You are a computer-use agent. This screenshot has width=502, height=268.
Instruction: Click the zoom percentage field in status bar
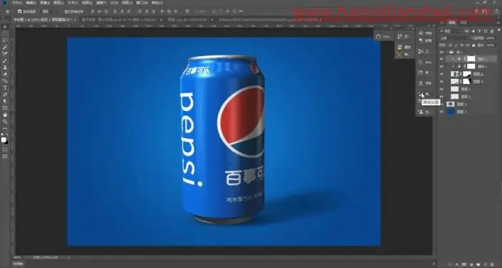click(x=17, y=257)
